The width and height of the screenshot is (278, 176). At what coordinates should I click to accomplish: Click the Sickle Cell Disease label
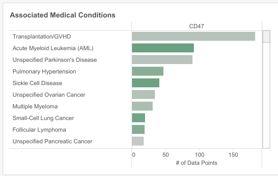pos(38,83)
